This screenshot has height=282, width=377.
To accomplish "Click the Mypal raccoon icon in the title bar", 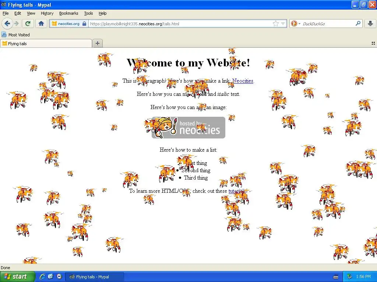I will [x=4, y=4].
